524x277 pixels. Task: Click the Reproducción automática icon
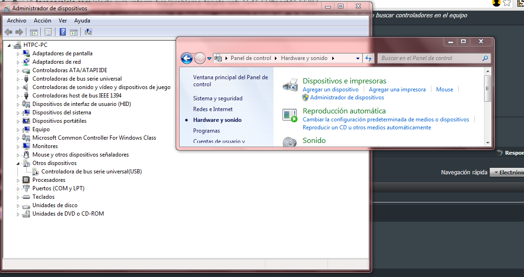click(290, 115)
